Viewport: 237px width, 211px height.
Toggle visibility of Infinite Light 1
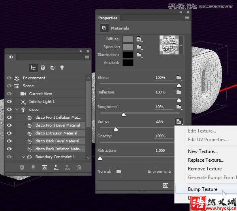(9, 102)
